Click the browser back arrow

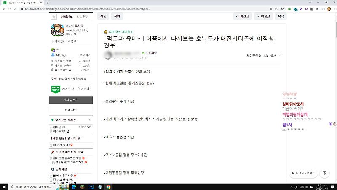tap(4, 9)
